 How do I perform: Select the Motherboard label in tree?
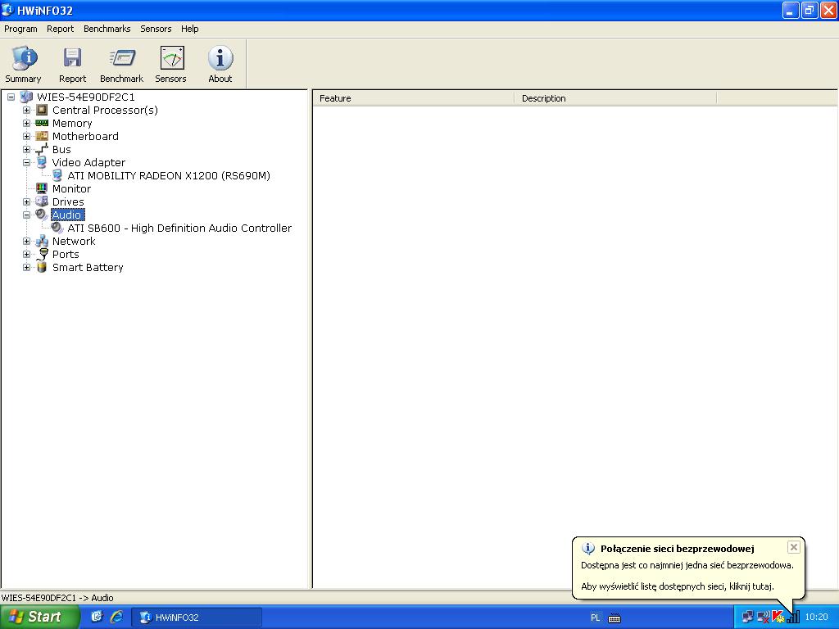[x=85, y=137]
